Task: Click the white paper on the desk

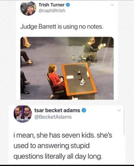Action: (x=70, y=77)
